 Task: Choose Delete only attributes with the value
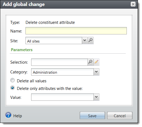coord(12,88)
